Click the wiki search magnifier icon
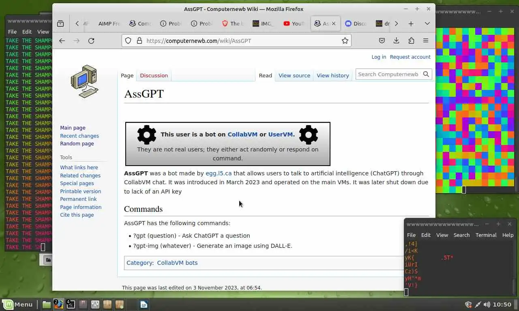Screen dimensions: 519x311 (426, 74)
